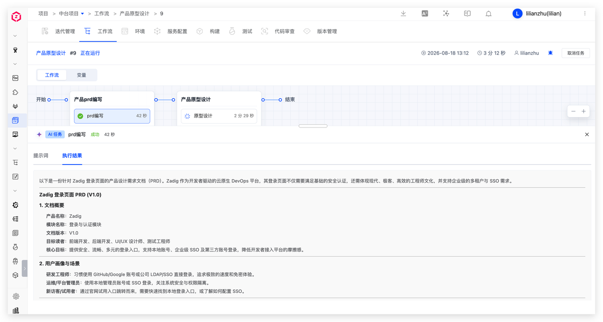This screenshot has height=322, width=603.
Task: Open system settings gear in sidebar
Action: [x=16, y=296]
